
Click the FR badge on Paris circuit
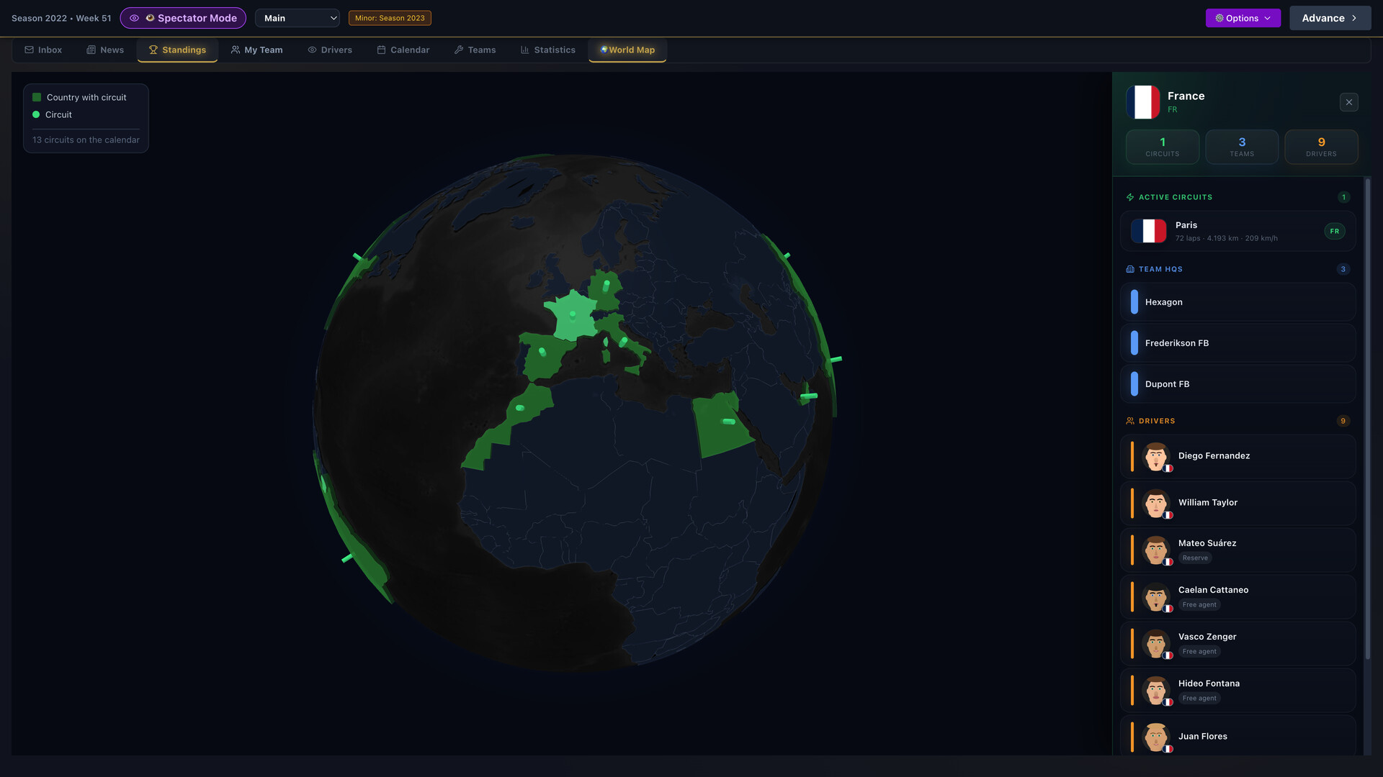[x=1335, y=231]
